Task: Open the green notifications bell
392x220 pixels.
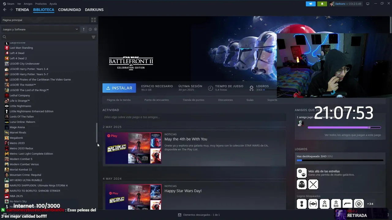Action: pos(322,4)
